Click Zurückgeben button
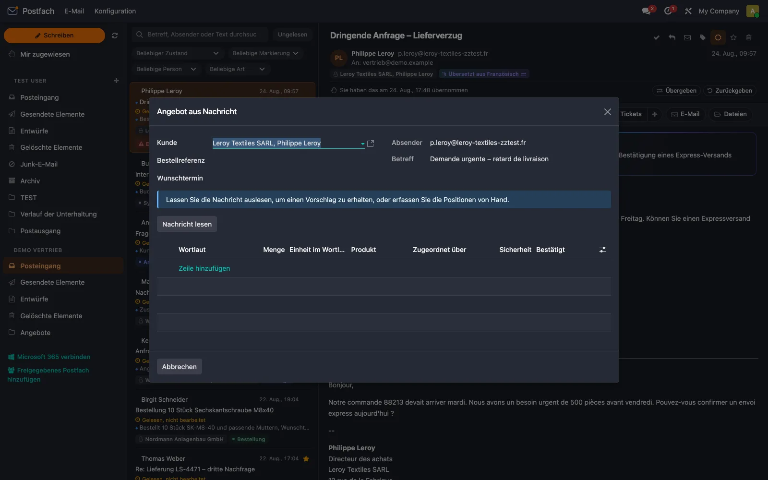The image size is (768, 480). coord(730,91)
